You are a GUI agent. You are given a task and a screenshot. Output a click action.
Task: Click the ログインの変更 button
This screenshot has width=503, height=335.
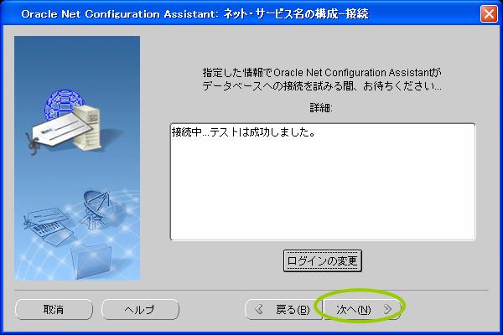click(x=323, y=261)
